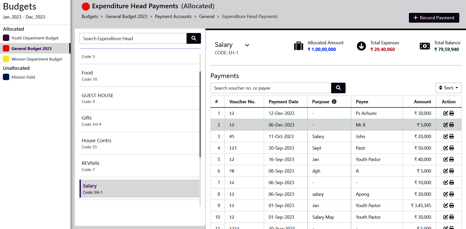Edit the Apong payment entry
Screen dimensions: 466x229
click(446, 194)
